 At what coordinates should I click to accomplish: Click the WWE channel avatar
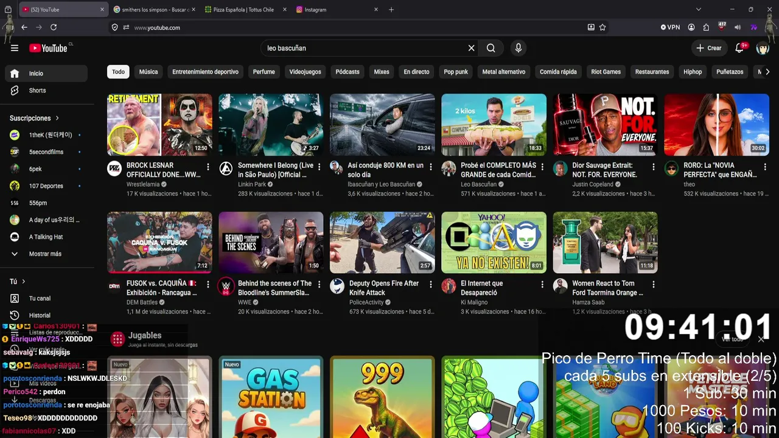coord(226,287)
